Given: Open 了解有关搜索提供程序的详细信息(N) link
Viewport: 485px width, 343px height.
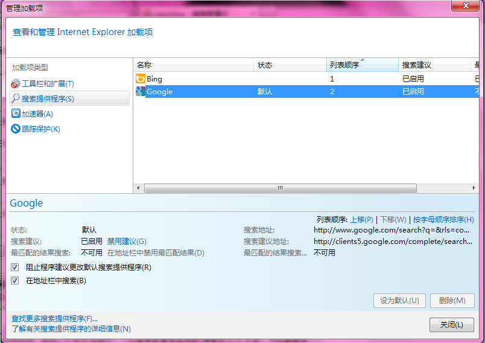Looking at the screenshot, I should click(x=71, y=329).
